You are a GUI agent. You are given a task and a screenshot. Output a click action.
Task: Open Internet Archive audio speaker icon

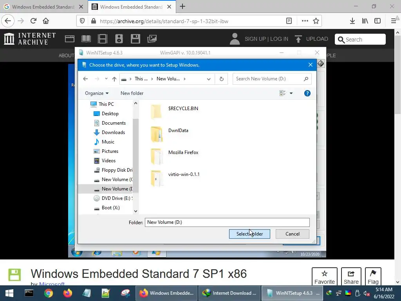(119, 39)
